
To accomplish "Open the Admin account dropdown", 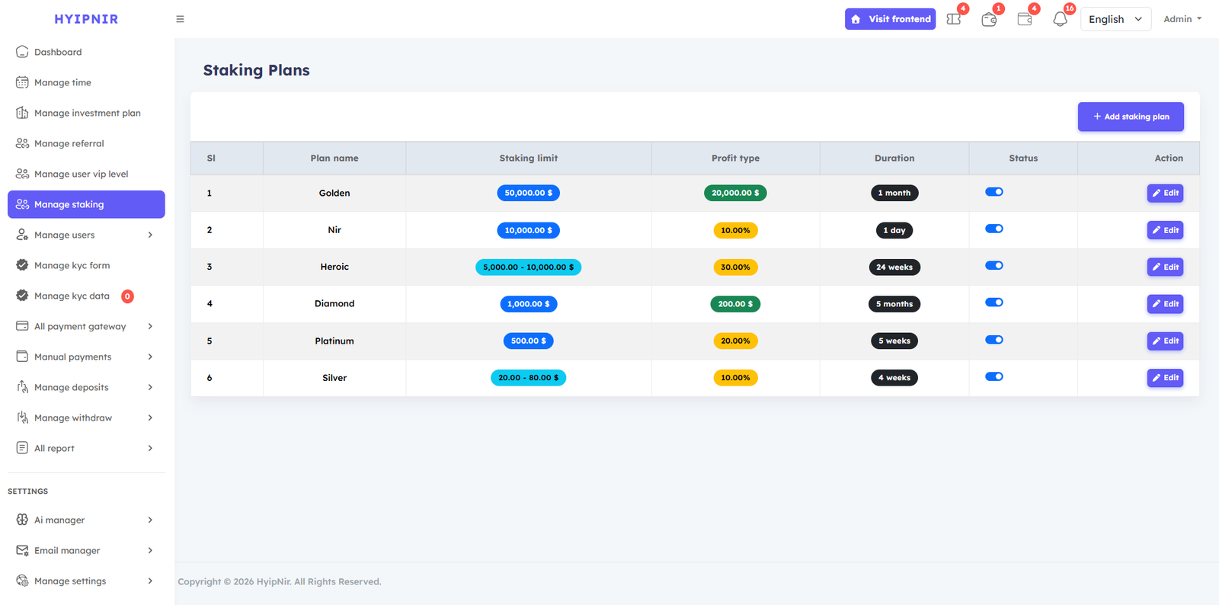I will click(x=1182, y=19).
